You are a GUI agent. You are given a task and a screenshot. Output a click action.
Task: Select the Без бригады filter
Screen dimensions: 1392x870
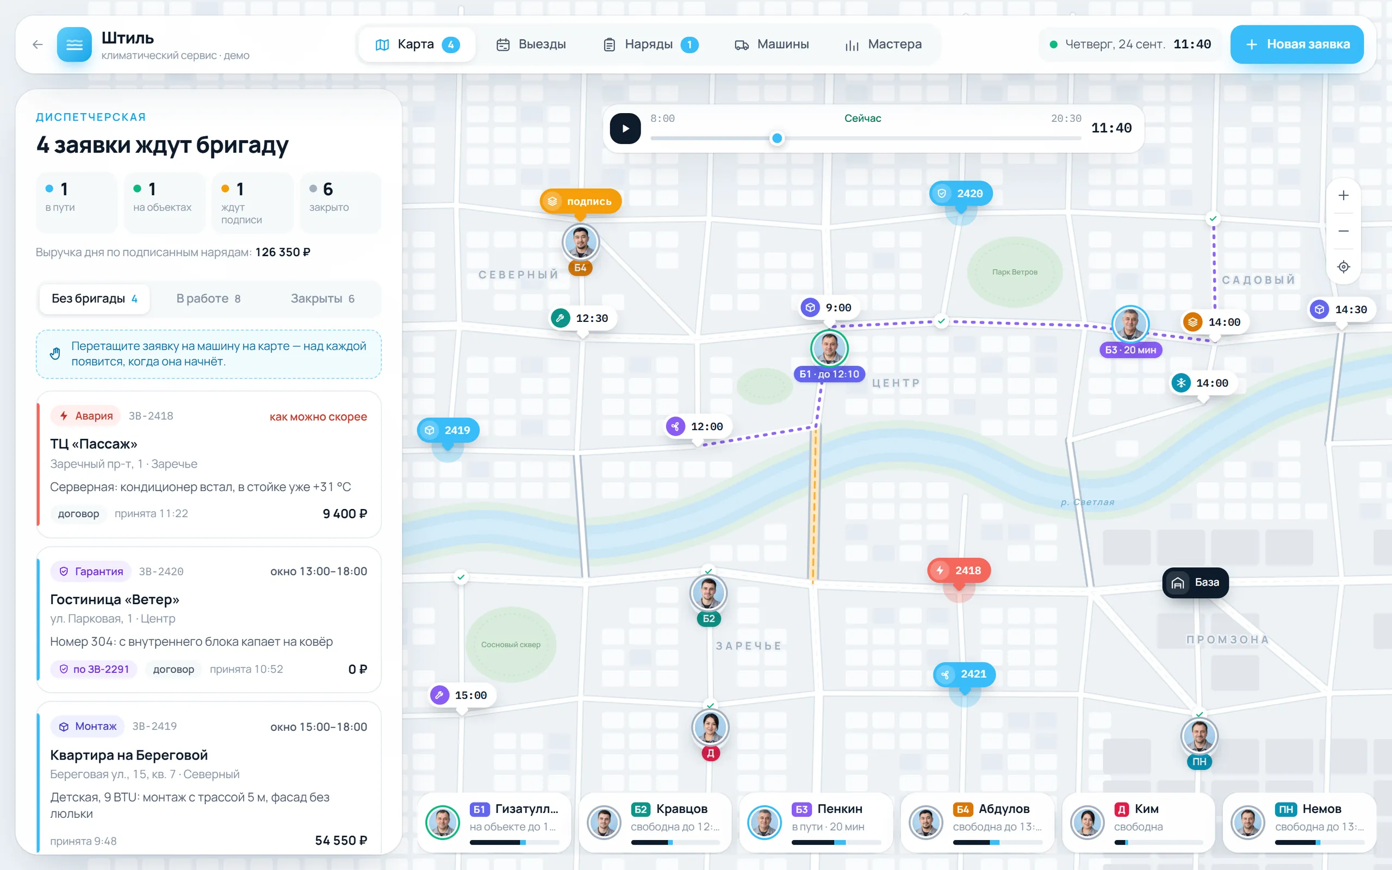[x=94, y=299]
